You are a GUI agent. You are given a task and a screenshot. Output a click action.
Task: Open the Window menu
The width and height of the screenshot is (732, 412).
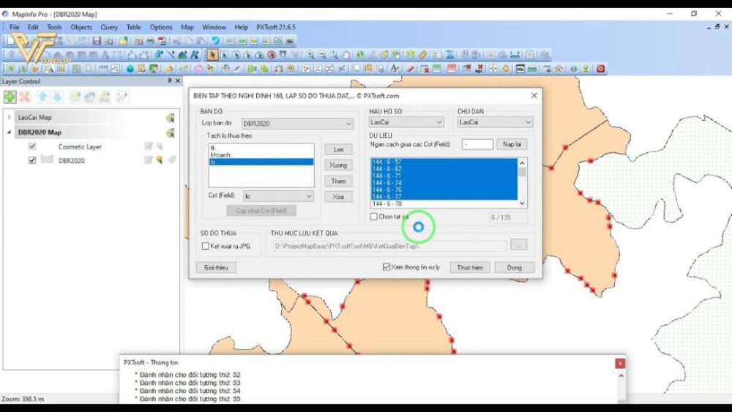[214, 27]
